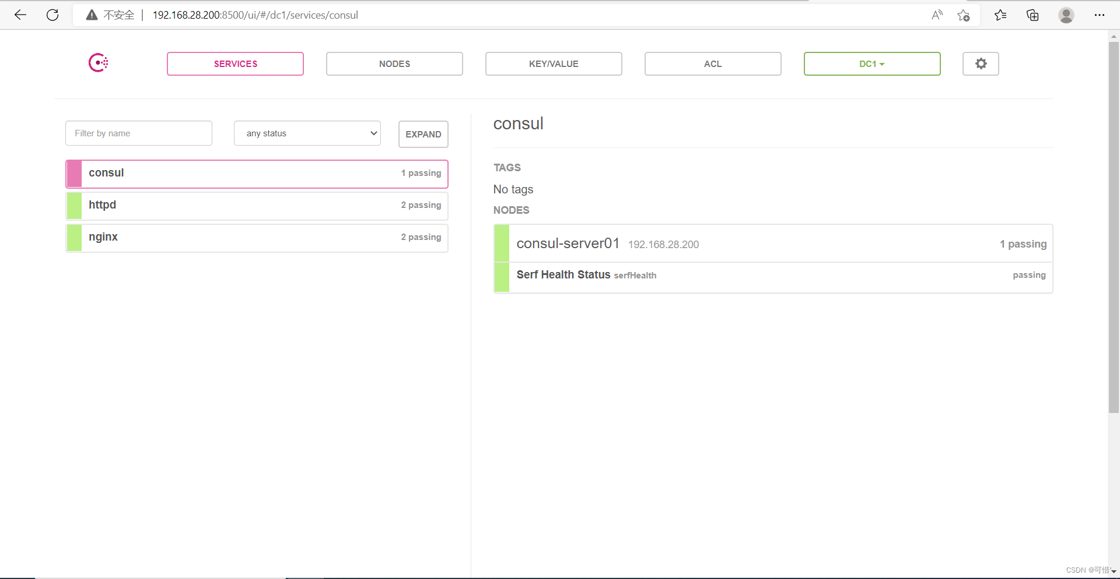This screenshot has width=1120, height=579.
Task: Click the 2 passing count on httpd
Action: (421, 205)
